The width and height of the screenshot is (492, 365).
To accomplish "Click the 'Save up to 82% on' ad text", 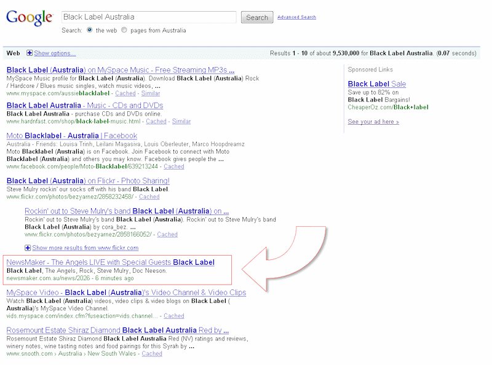I will click(x=373, y=93).
